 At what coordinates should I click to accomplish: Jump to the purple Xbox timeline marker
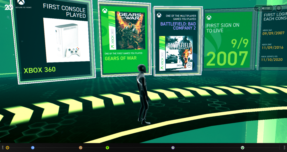click(173, 148)
